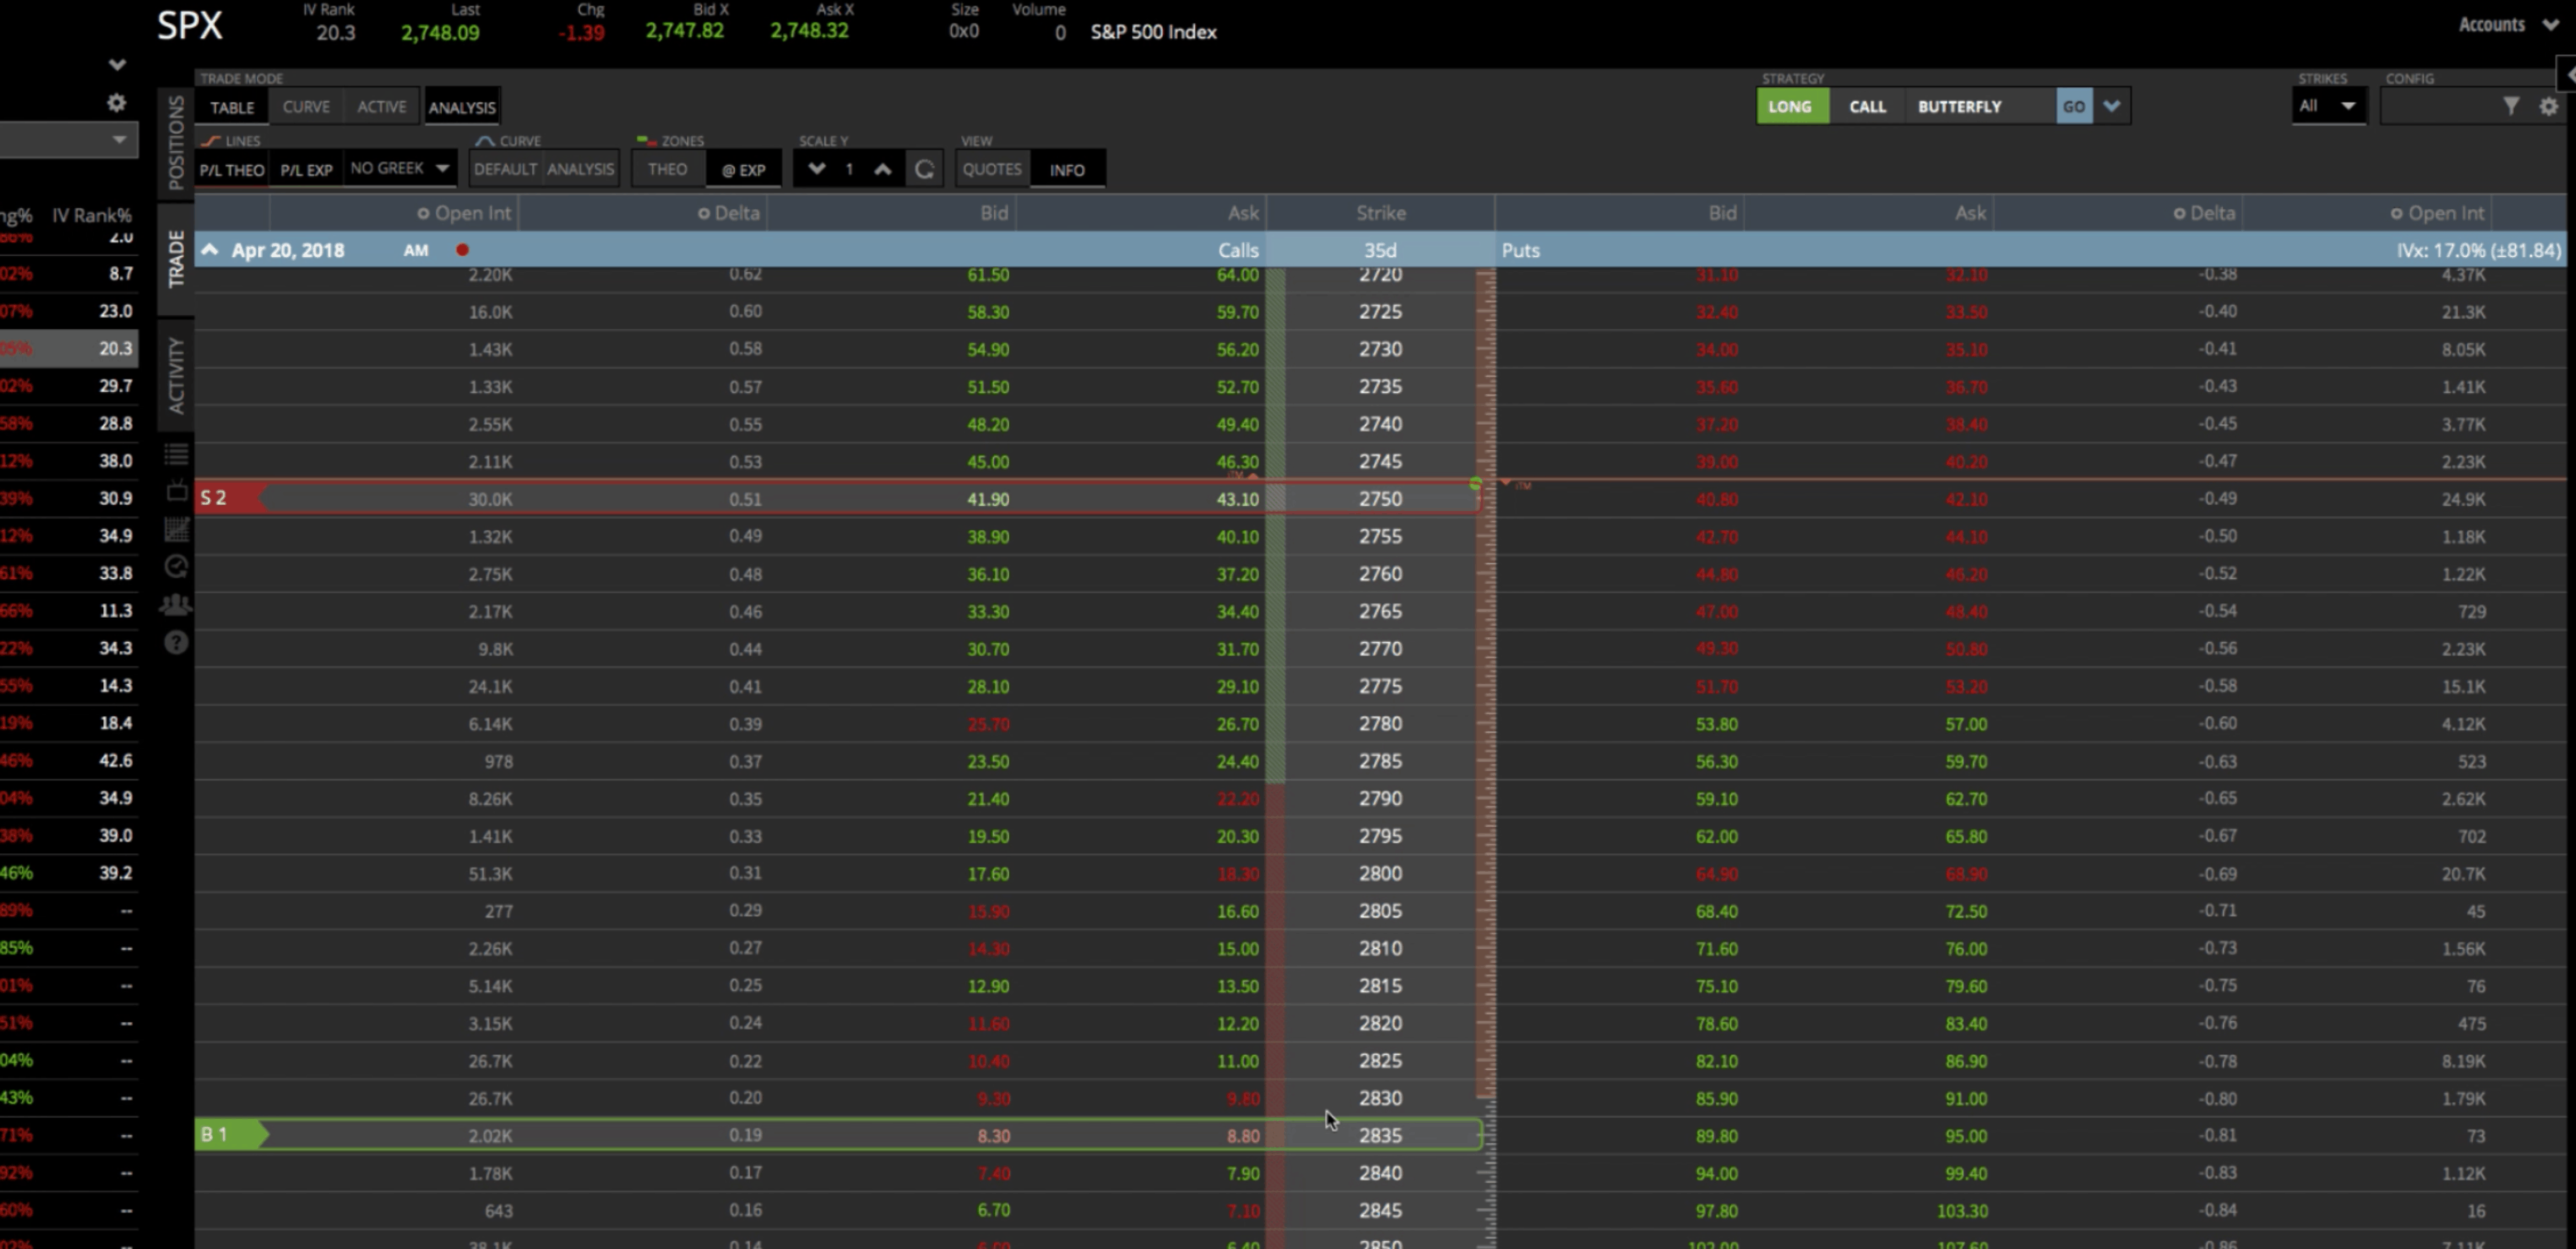
Task: Decrease the Scale Y value
Action: click(817, 169)
